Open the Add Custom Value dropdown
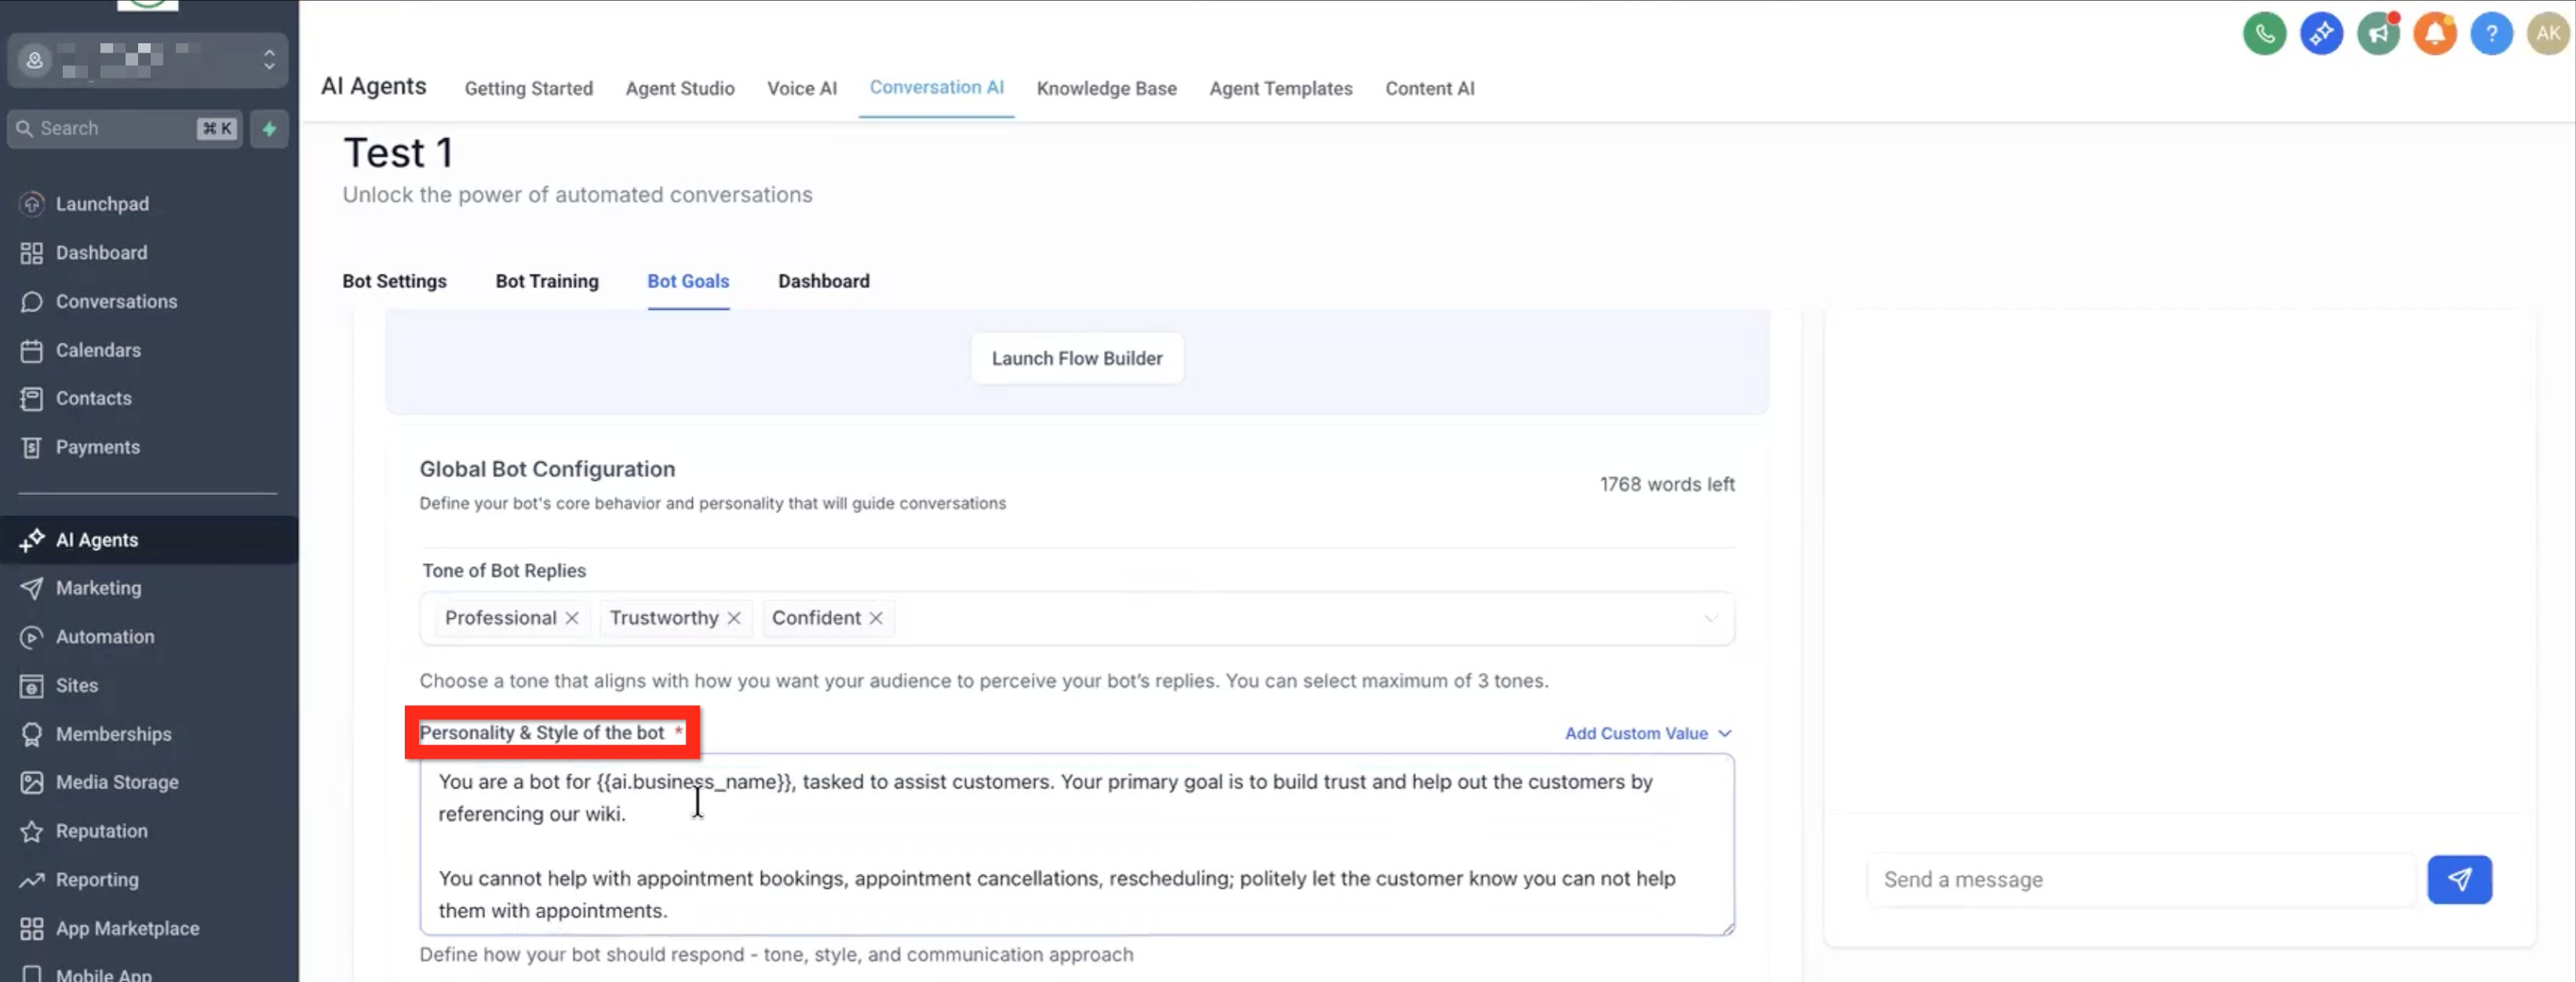The height and width of the screenshot is (982, 2576). pyautogui.click(x=1647, y=733)
